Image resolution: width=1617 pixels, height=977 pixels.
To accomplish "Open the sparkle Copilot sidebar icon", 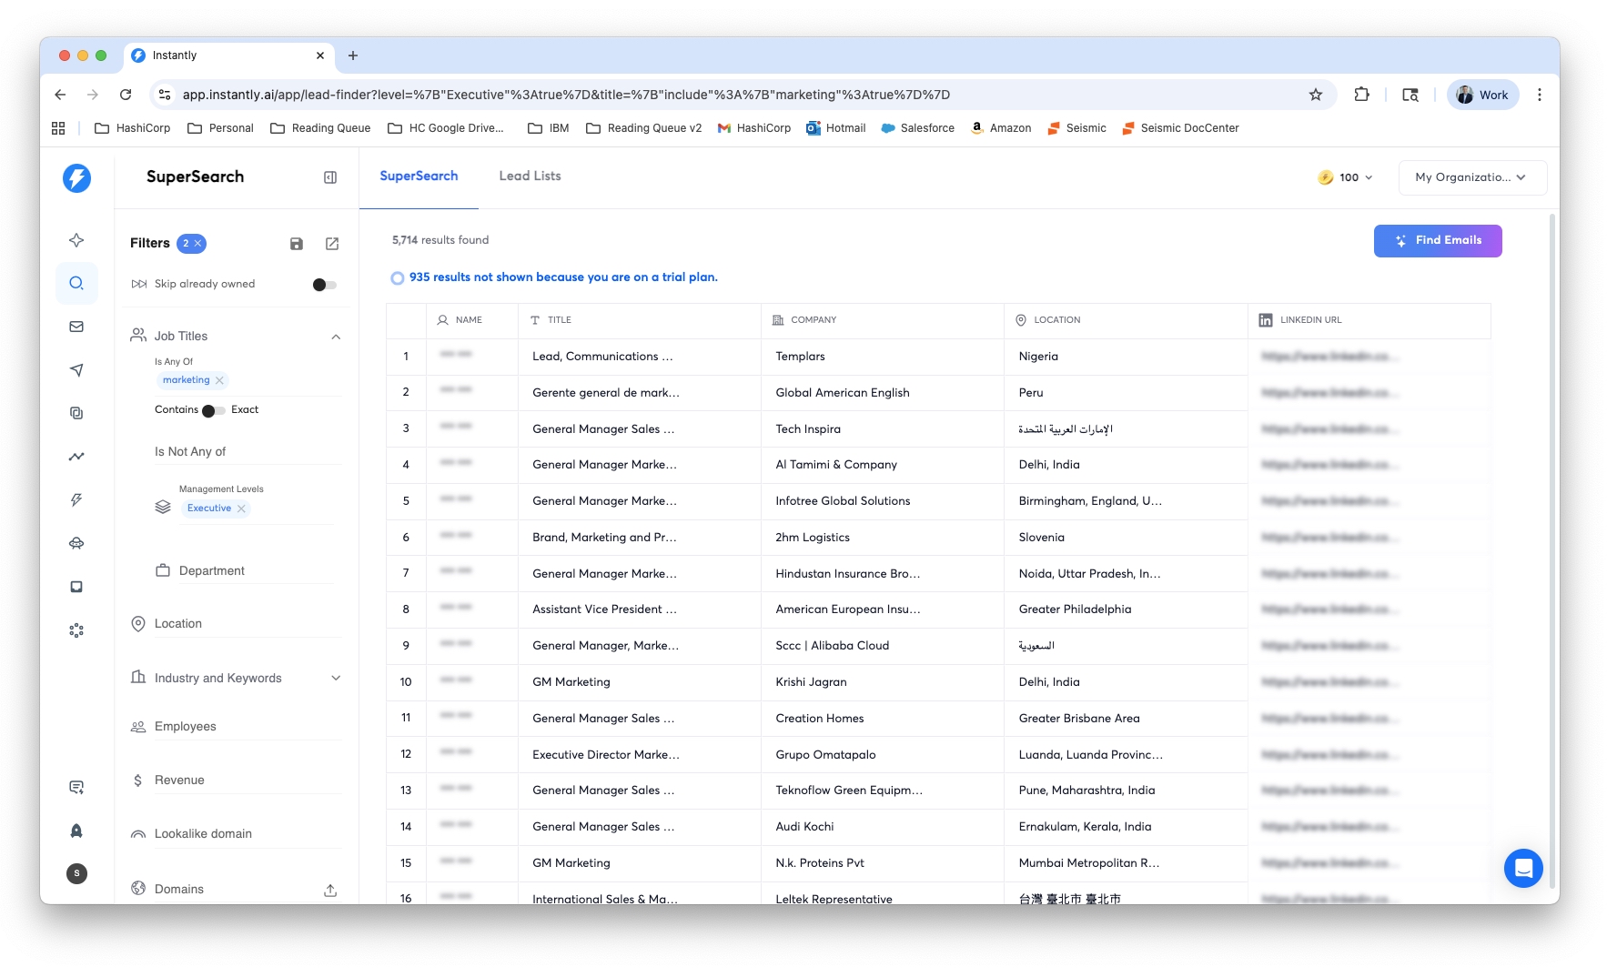I will [x=76, y=240].
